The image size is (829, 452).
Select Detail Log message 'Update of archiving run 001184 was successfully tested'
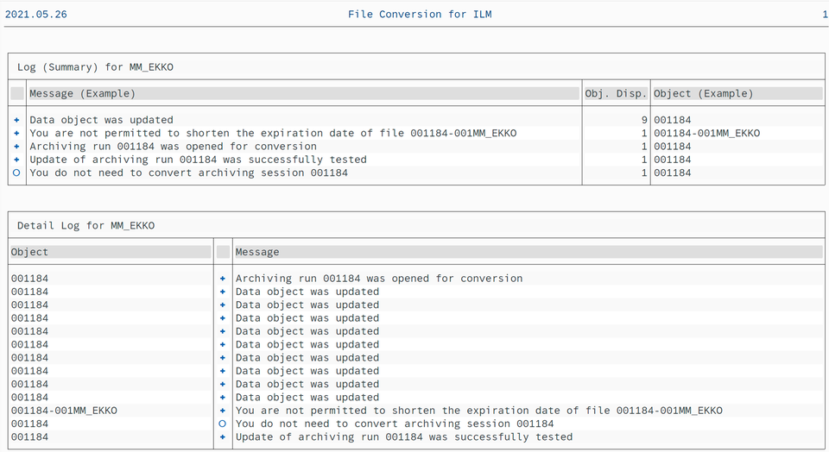pyautogui.click(x=404, y=436)
